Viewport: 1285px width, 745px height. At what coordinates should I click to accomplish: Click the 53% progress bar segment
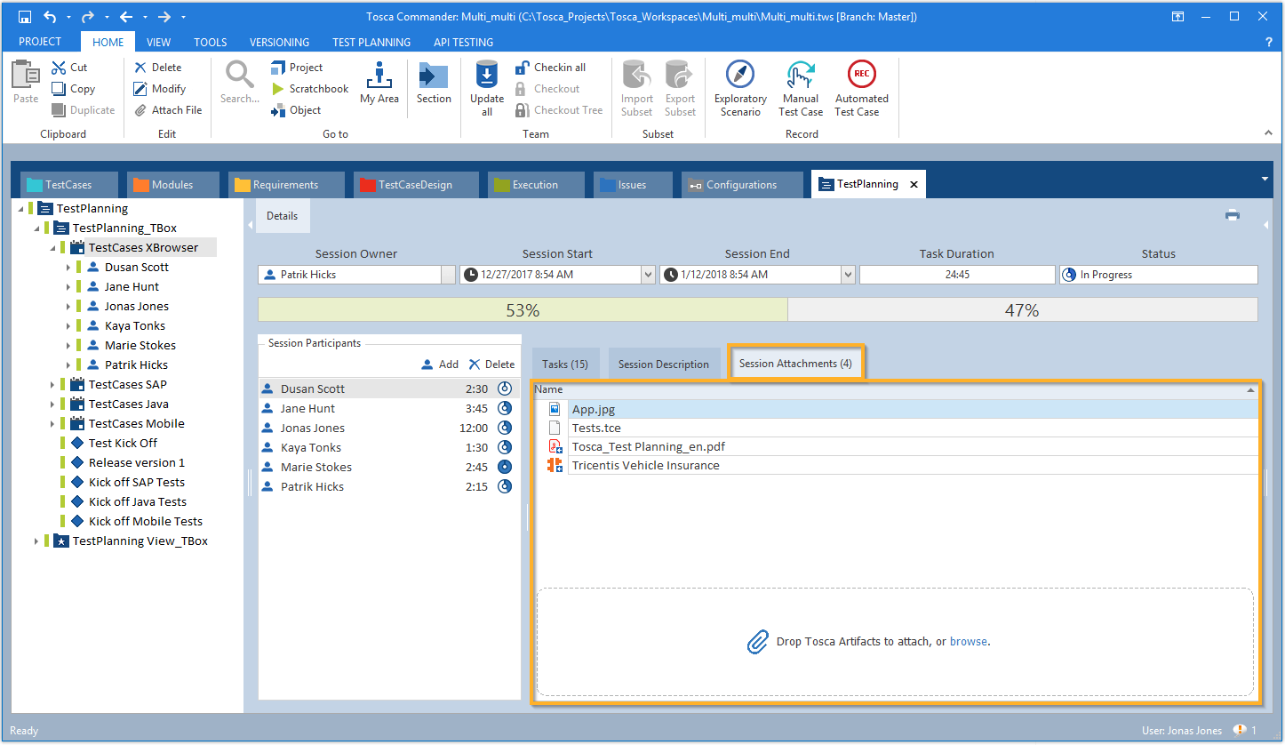click(x=523, y=310)
